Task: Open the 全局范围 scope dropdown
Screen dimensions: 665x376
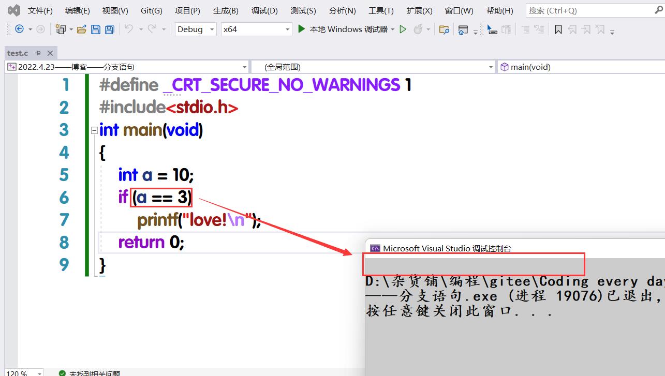Action: (x=374, y=67)
